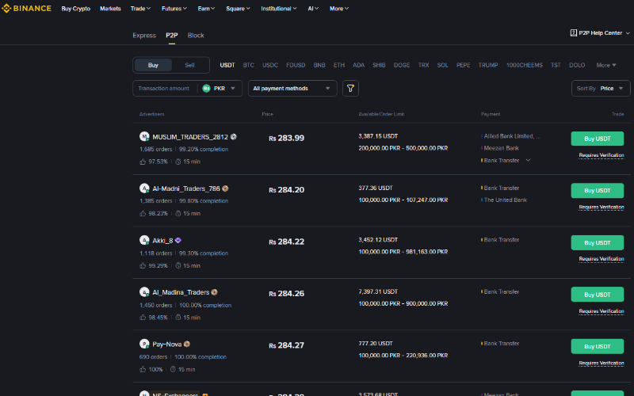Screen dimensions: 634x396
Task: Click the PKR currency icon
Action: [x=206, y=89]
